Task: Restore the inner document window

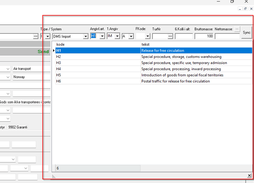Action: coord(245,9)
